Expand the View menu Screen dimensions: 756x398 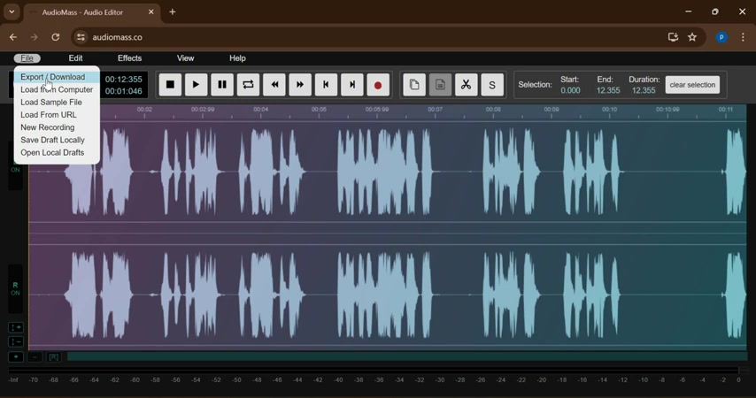pyautogui.click(x=185, y=58)
